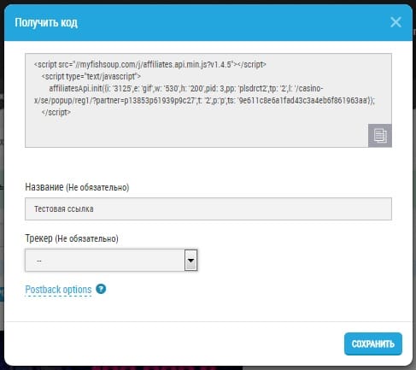
Task: Click the Сохранить button
Action: coord(373,344)
